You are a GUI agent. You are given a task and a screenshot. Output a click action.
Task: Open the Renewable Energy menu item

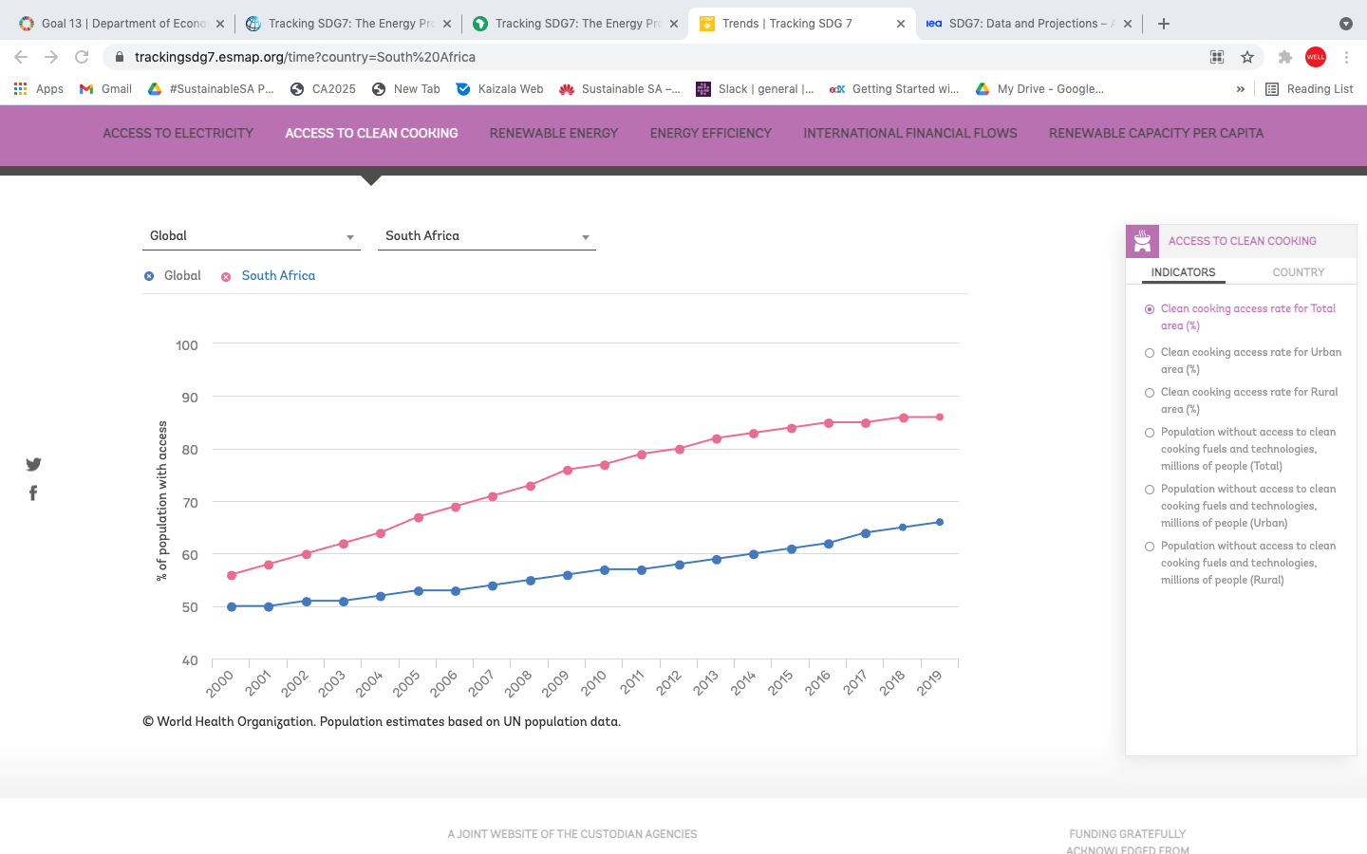pyautogui.click(x=553, y=134)
